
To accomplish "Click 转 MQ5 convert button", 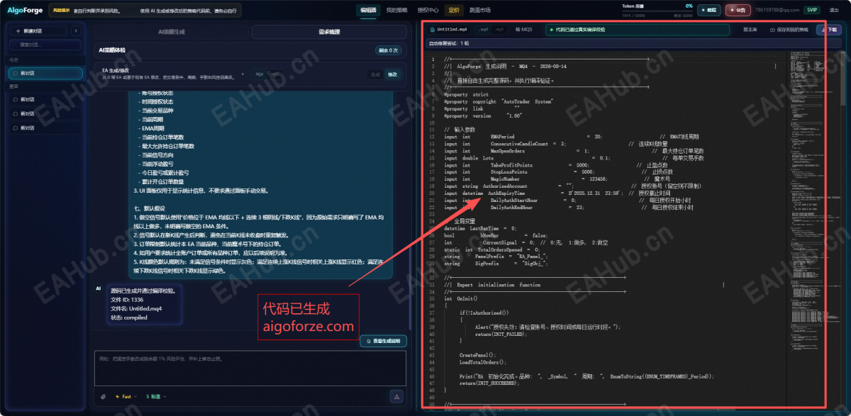I will point(524,30).
